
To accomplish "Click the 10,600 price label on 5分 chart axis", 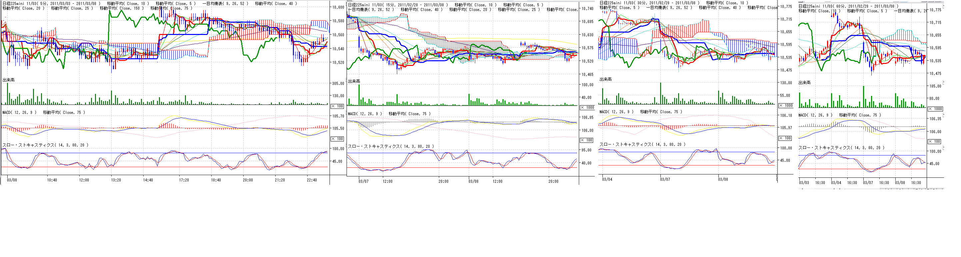I will (338, 7).
